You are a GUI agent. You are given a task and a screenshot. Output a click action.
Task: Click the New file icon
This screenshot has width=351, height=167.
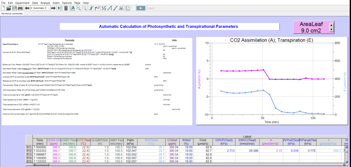pyautogui.click(x=3, y=8)
